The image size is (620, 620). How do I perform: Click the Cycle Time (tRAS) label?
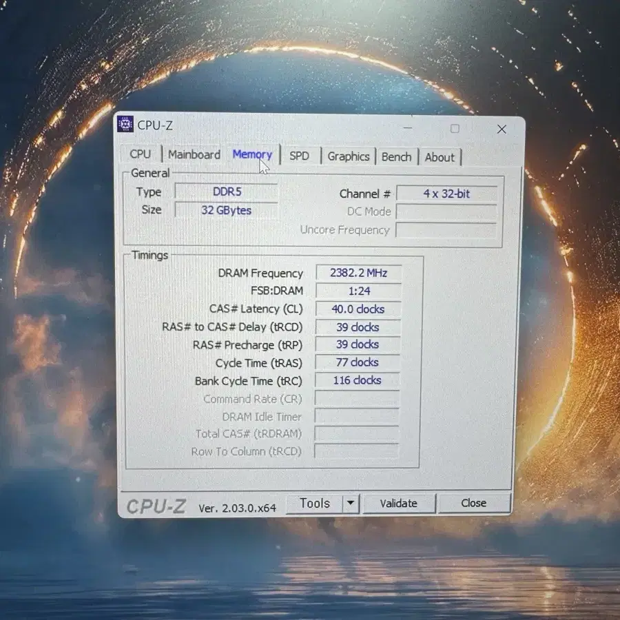coord(258,363)
